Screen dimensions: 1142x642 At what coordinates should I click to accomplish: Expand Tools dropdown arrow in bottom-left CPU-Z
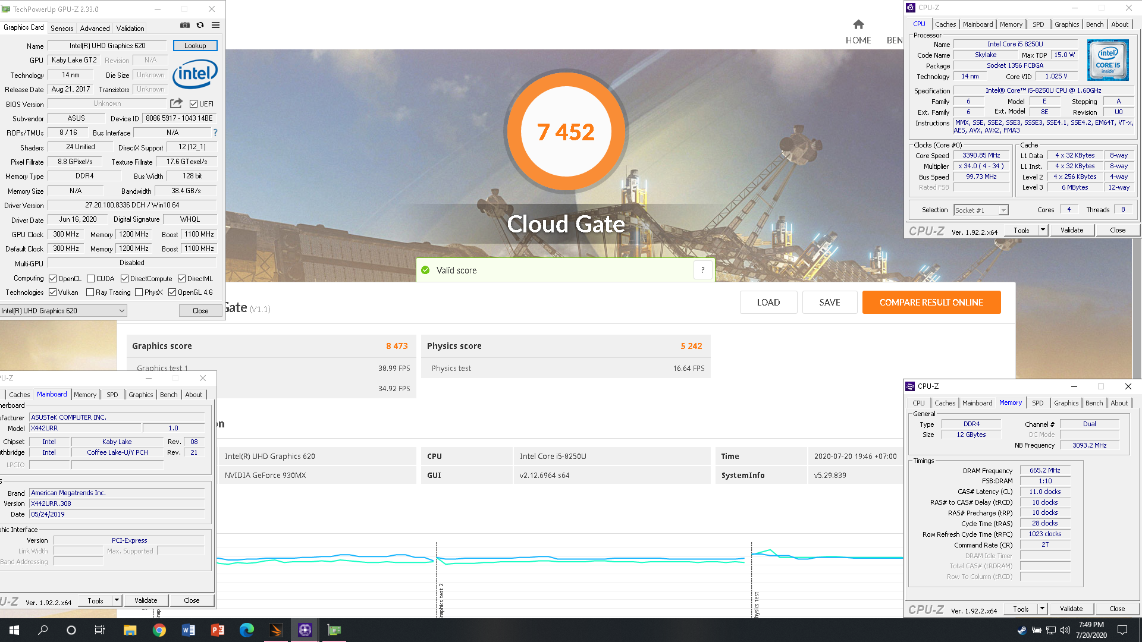tap(117, 600)
